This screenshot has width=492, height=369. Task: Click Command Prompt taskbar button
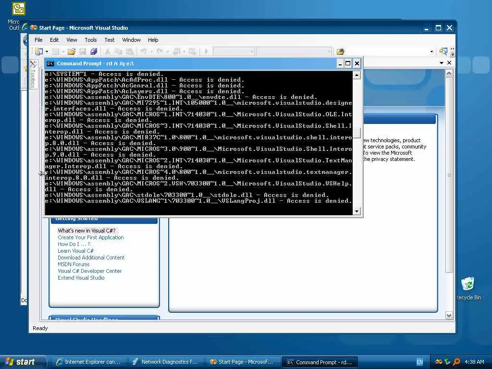click(x=320, y=362)
